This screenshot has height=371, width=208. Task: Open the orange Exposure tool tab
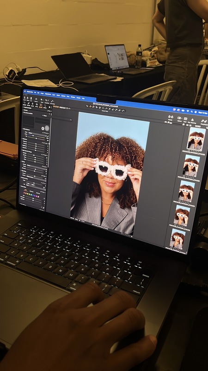[x=41, y=105]
